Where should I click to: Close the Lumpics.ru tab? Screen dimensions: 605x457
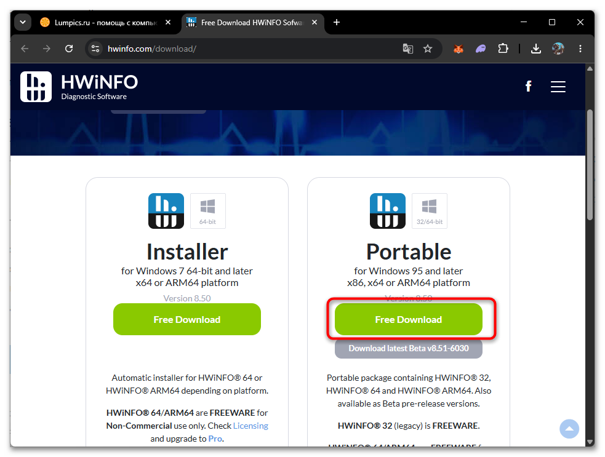168,22
